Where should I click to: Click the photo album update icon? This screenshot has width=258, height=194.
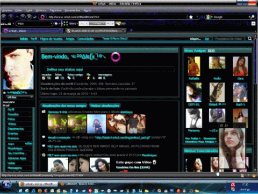[44, 112]
